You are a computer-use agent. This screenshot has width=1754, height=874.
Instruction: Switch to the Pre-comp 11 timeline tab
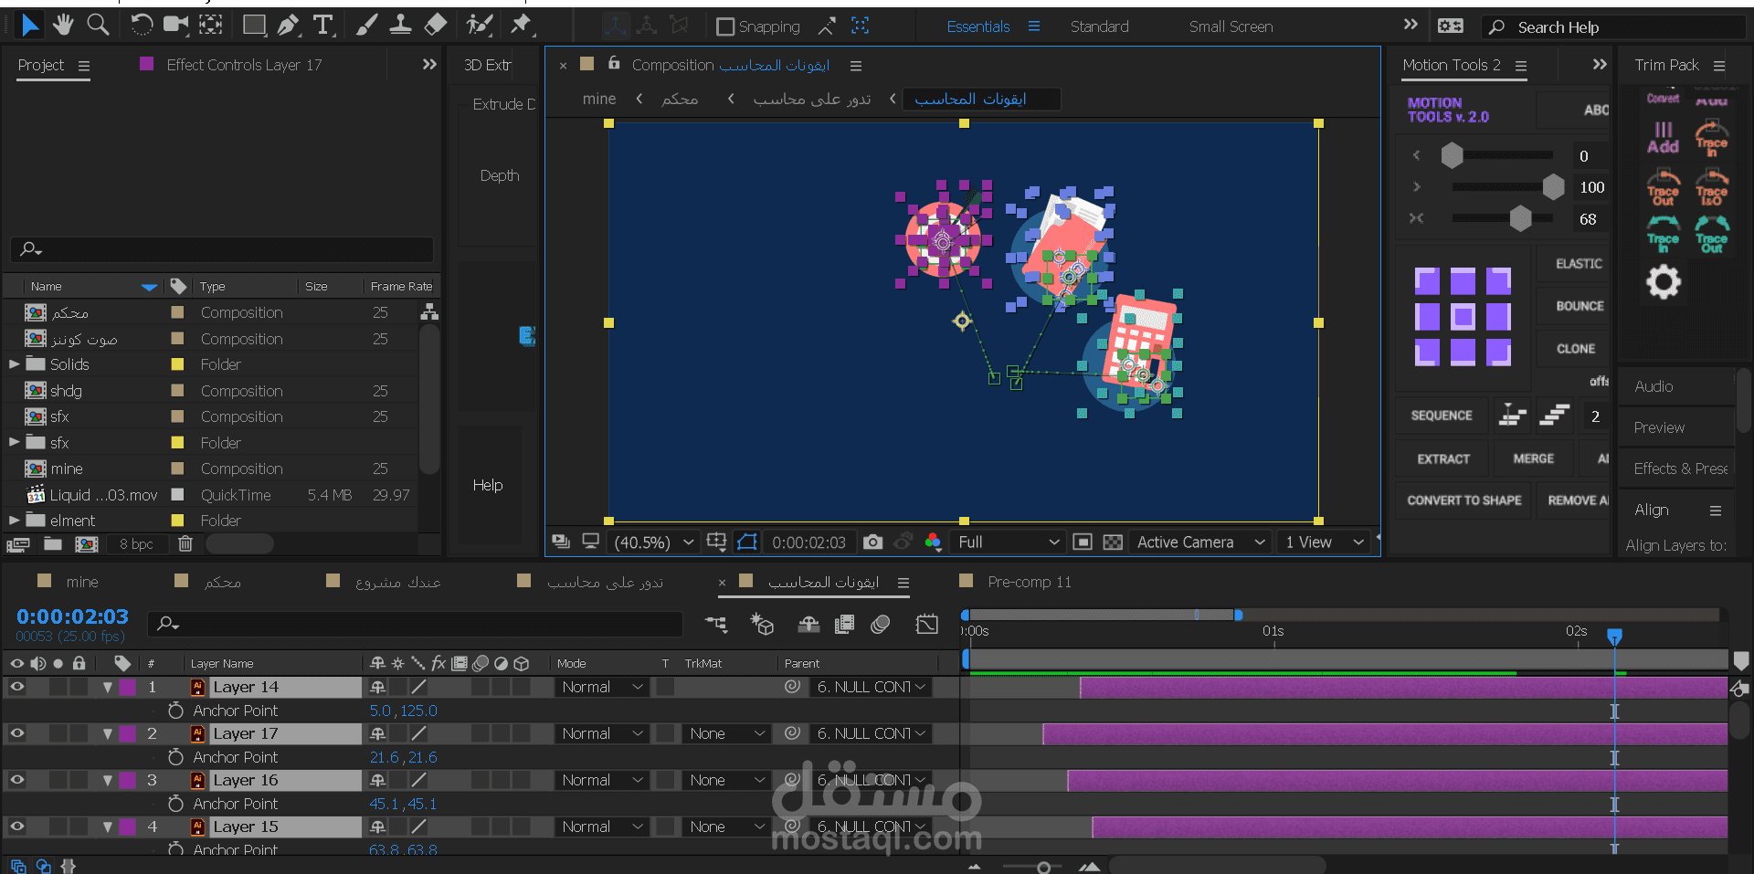pos(1029,582)
